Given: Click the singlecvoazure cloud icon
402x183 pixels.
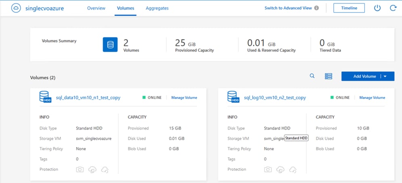Looking at the screenshot, I should [x=16, y=8].
